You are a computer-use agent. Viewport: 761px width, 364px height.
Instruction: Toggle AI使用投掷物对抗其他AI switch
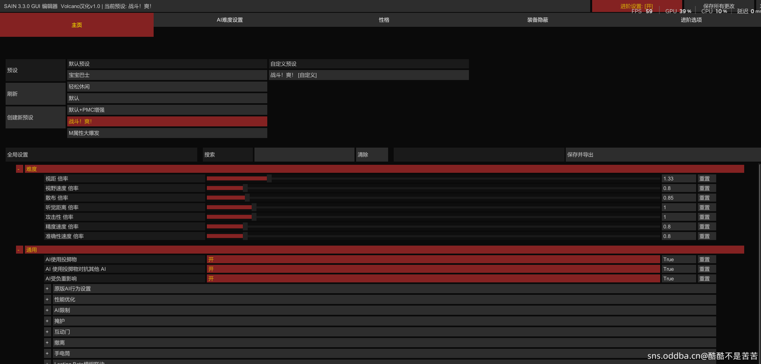coord(433,269)
